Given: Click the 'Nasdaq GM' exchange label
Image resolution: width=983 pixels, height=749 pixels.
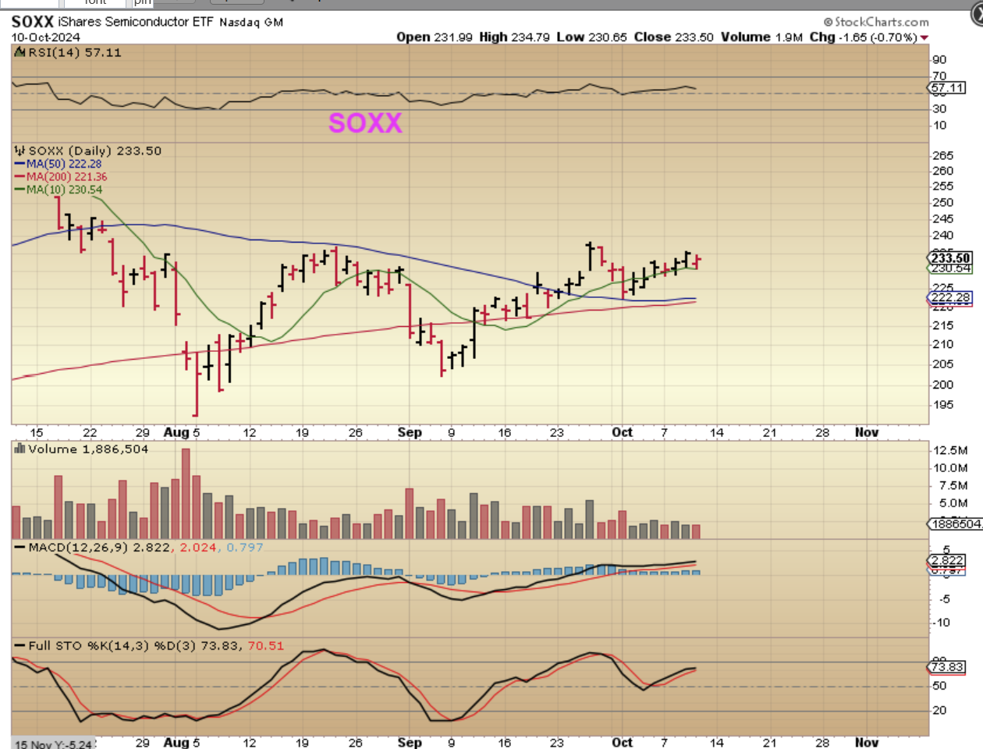Looking at the screenshot, I should click(251, 22).
